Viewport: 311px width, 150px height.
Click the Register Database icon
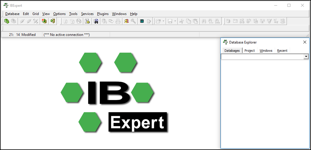coord(7,21)
